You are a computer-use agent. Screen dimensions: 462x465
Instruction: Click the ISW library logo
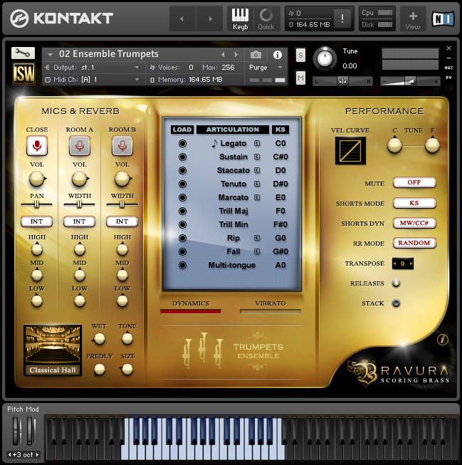tap(23, 73)
